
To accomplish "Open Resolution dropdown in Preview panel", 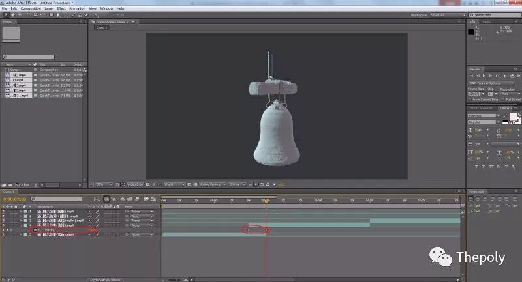I will [510, 94].
